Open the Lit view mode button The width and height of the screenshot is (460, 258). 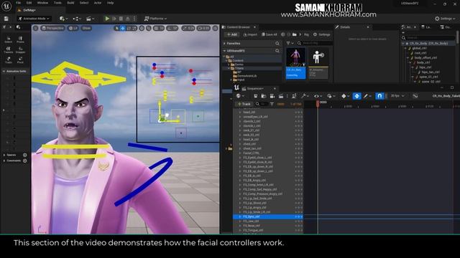click(73, 28)
